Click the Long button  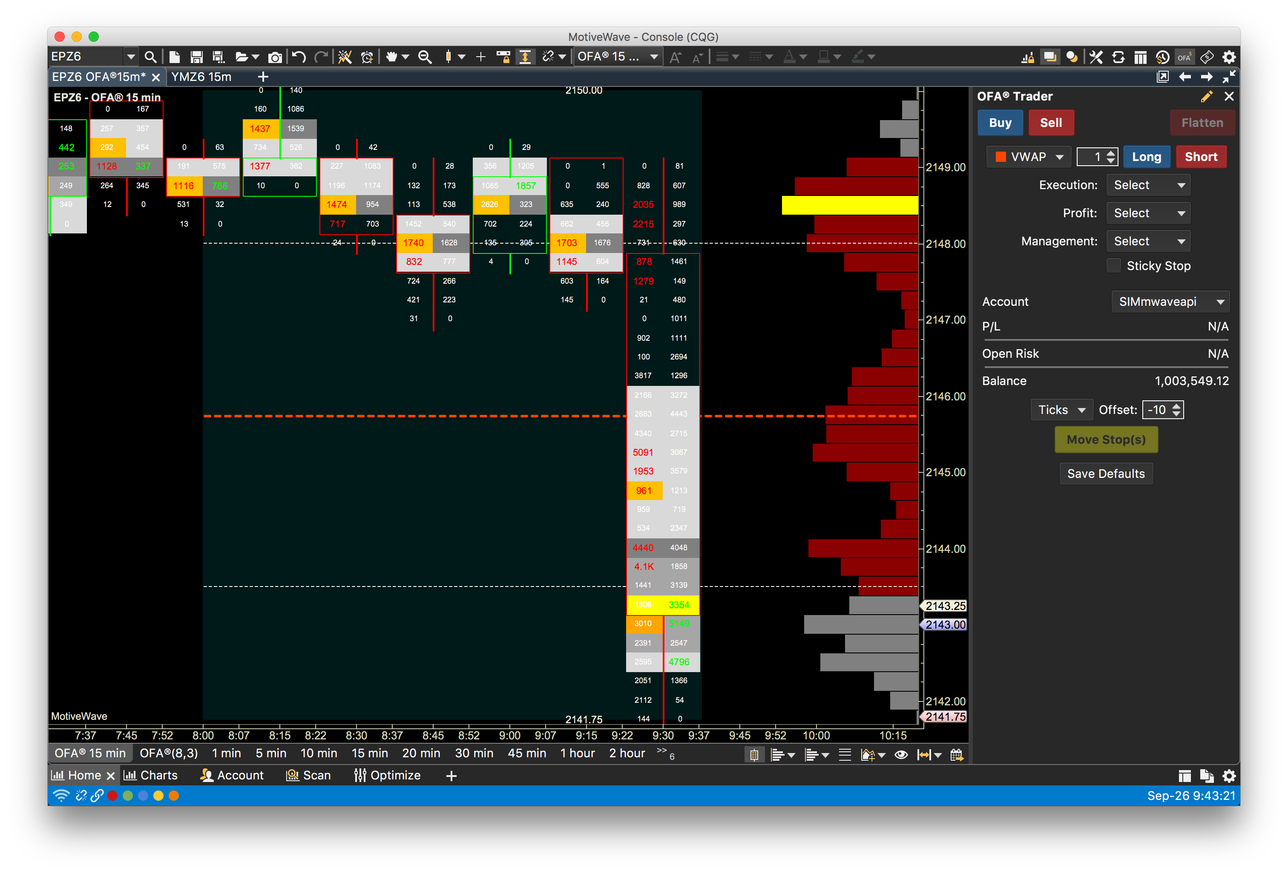[x=1146, y=157]
